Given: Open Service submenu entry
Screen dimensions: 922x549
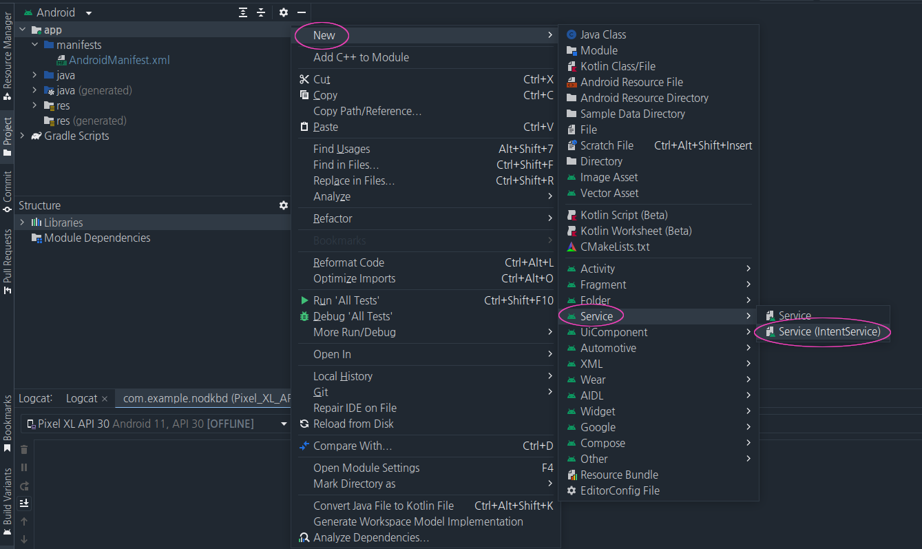Looking at the screenshot, I should click(658, 316).
